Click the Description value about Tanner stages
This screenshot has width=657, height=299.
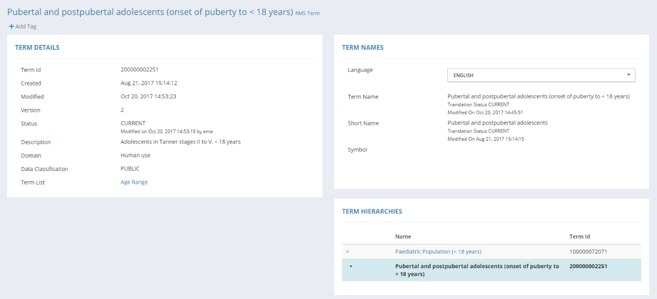180,142
